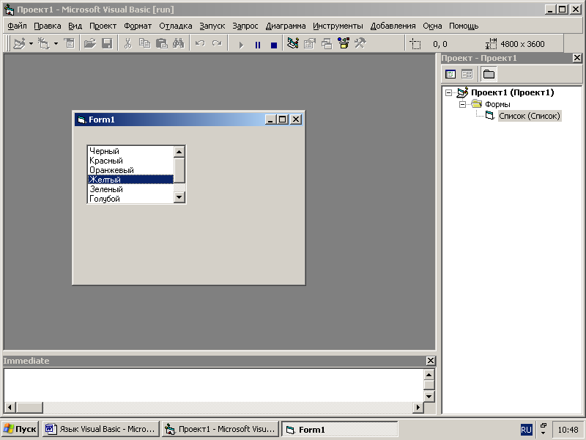This screenshot has height=440, width=586.
Task: Open the Инструменты menu
Action: point(338,26)
